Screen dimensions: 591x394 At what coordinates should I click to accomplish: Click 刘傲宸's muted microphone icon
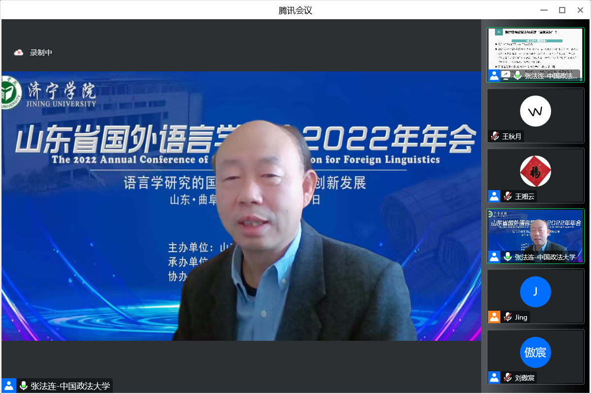click(x=507, y=378)
